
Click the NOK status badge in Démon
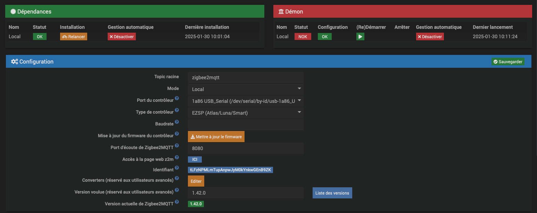(303, 36)
